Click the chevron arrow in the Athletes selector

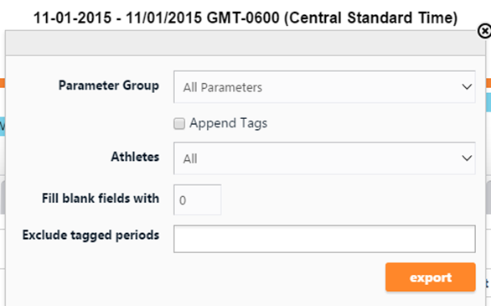point(467,158)
